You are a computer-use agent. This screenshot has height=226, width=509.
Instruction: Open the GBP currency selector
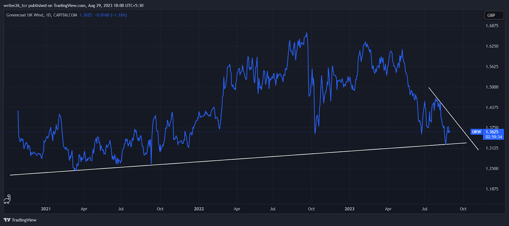(494, 15)
